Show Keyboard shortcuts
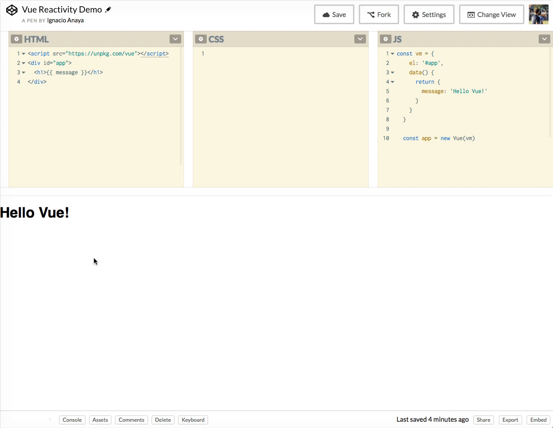This screenshot has height=428, width=553. 193,420
